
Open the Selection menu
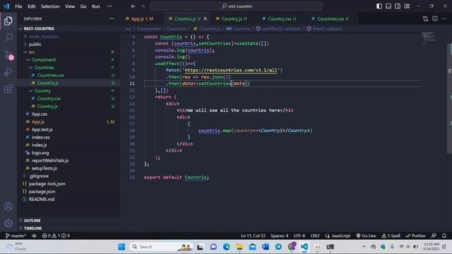click(50, 6)
